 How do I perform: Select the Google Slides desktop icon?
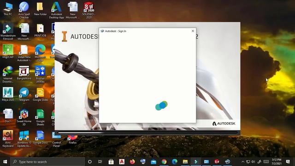40,95
